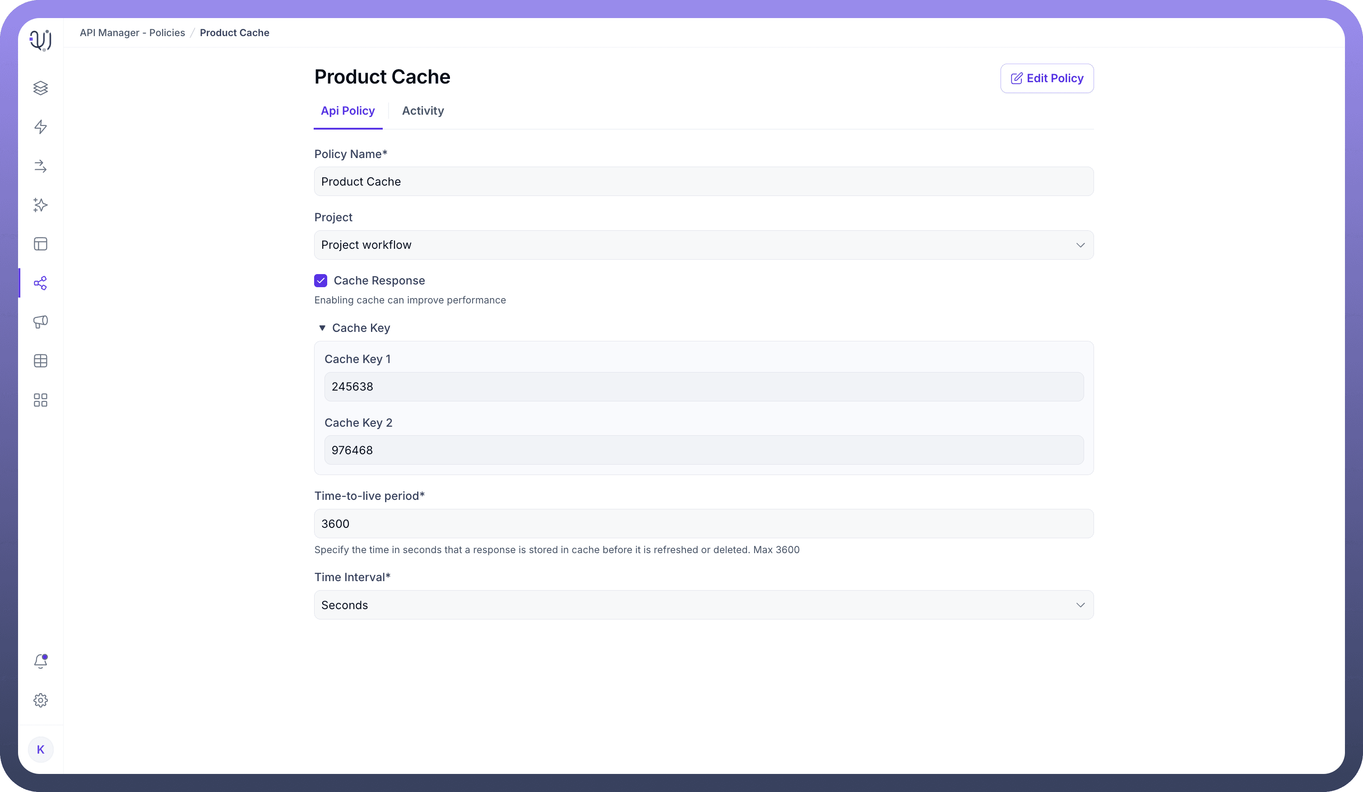The width and height of the screenshot is (1363, 792).
Task: Select the share nodes API Manager icon
Action: tap(41, 283)
